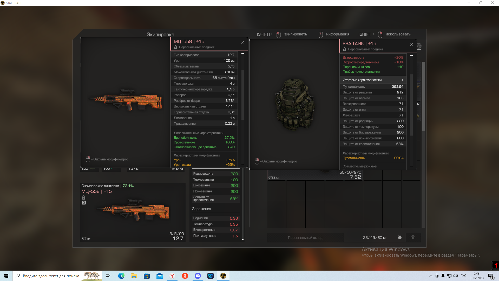499x281 pixels.
Task: Click the 7.62 weapon item in inventory
Action: pos(314,175)
